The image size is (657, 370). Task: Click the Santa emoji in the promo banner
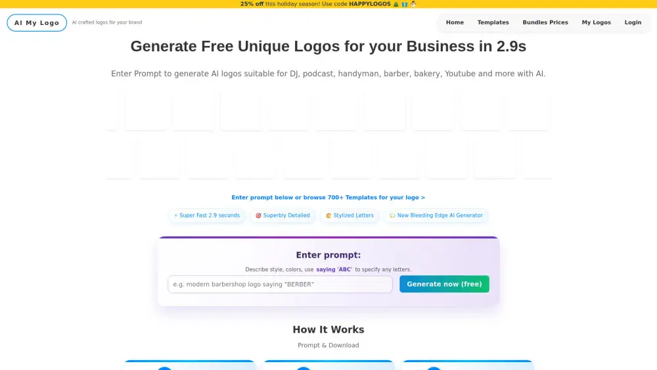coord(413,4)
